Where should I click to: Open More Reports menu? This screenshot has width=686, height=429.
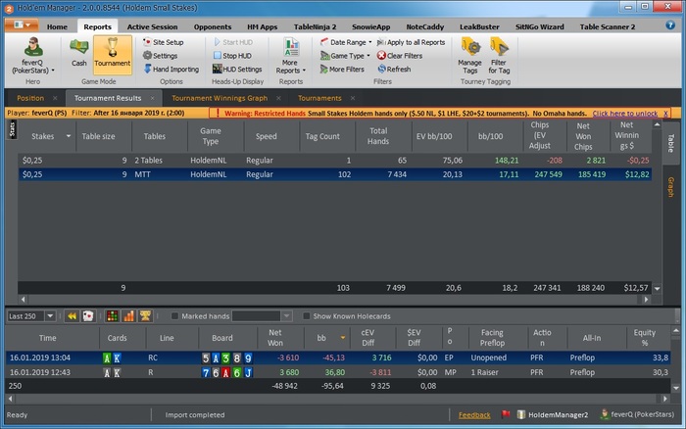(290, 56)
